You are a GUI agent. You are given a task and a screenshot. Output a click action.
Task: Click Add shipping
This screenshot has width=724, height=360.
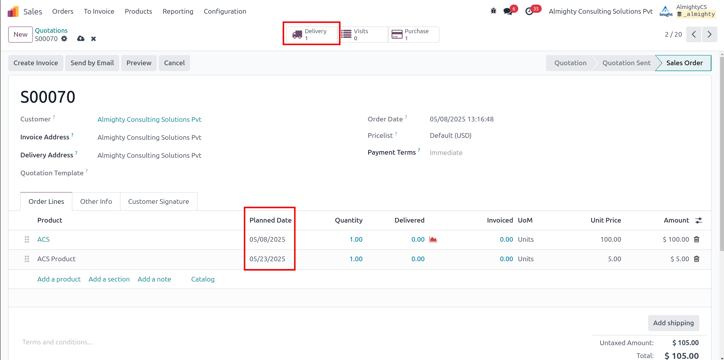click(674, 323)
